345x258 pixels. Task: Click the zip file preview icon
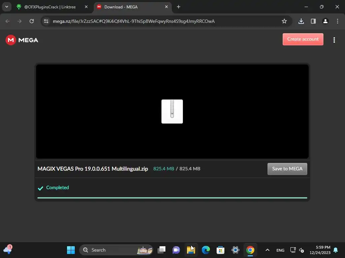click(x=172, y=112)
